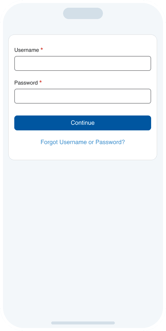The width and height of the screenshot is (166, 331).
Task: Click the white login card's blank bottom margin
Action: (83, 153)
